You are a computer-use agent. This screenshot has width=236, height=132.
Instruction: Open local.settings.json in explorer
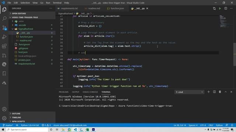pyautogui.click(x=27, y=56)
